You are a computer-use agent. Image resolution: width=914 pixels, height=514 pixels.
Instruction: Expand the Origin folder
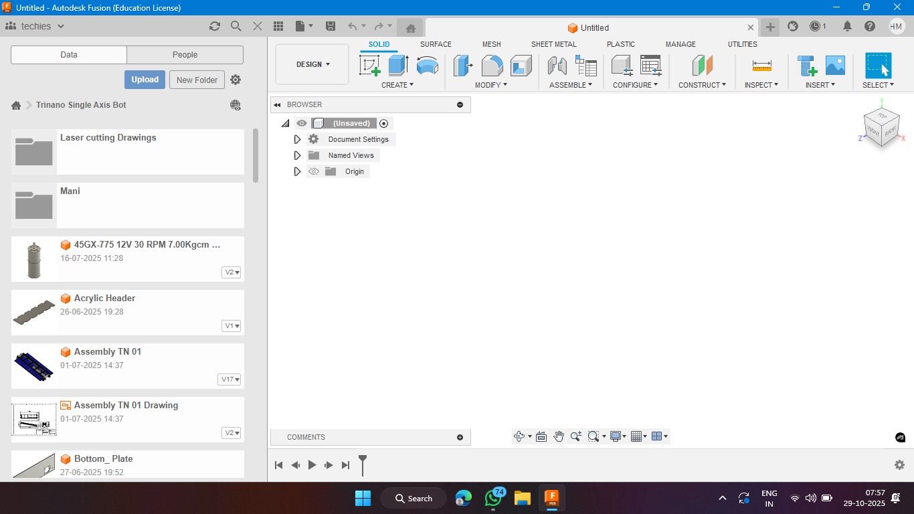pos(298,171)
